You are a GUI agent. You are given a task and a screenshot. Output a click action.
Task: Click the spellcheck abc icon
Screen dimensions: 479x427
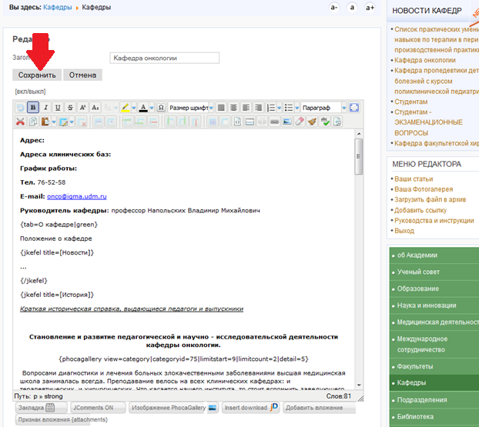pyautogui.click(x=325, y=122)
